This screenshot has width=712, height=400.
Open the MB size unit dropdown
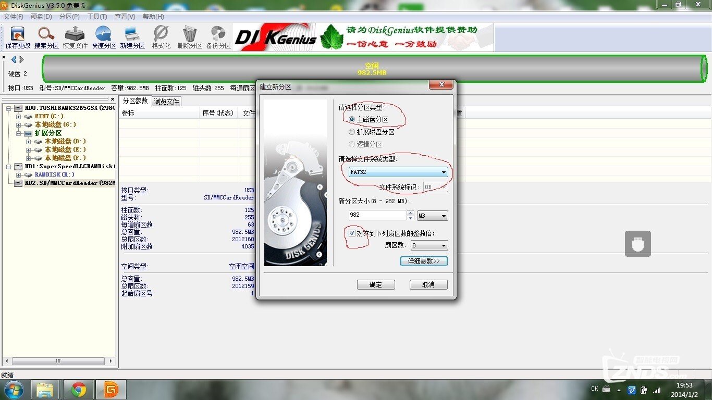point(433,216)
